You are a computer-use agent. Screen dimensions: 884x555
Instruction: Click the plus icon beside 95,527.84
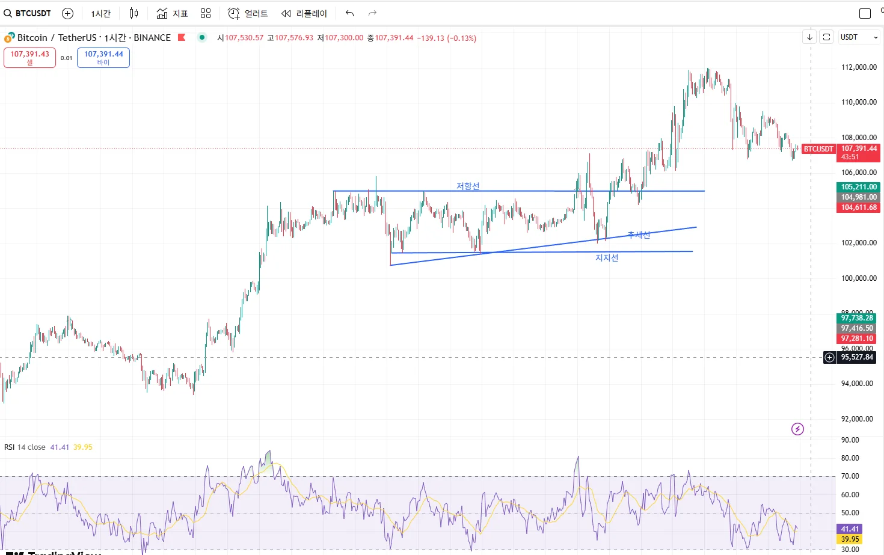coord(829,357)
